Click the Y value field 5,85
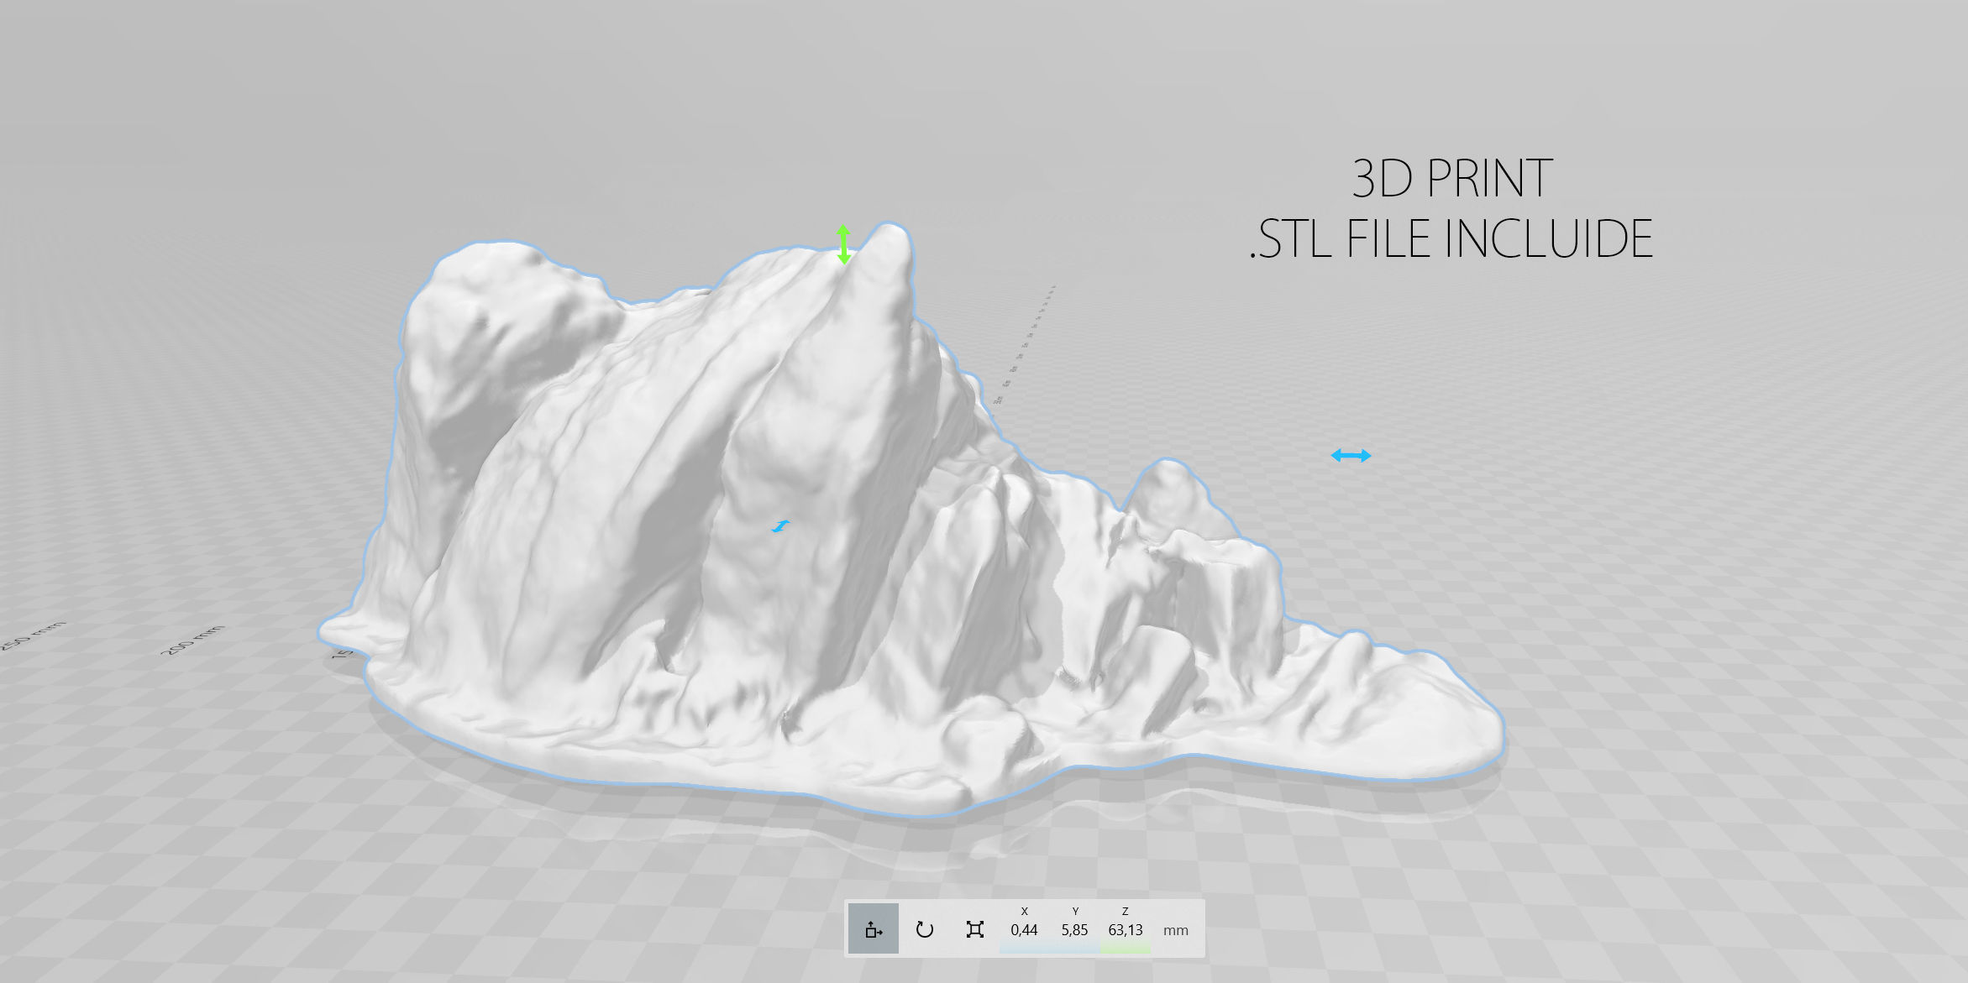This screenshot has height=983, width=1968. [1074, 929]
